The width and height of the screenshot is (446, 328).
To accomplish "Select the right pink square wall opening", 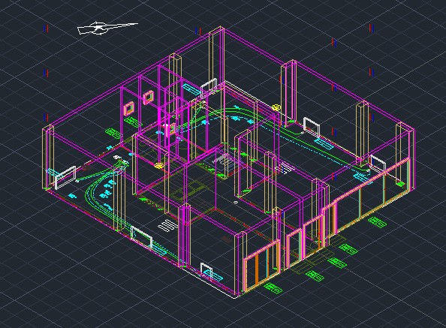I will click(x=149, y=97).
